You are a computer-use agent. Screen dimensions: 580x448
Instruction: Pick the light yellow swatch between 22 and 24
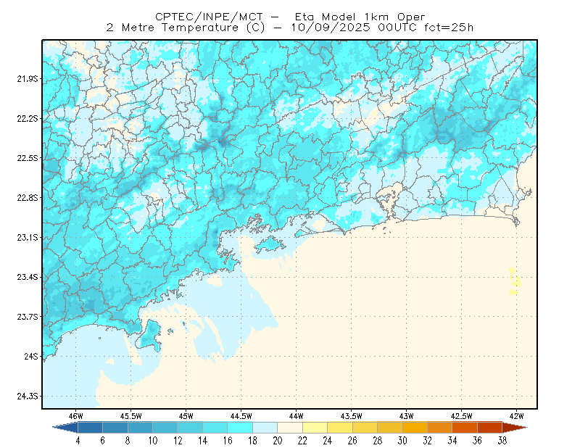pyautogui.click(x=315, y=427)
